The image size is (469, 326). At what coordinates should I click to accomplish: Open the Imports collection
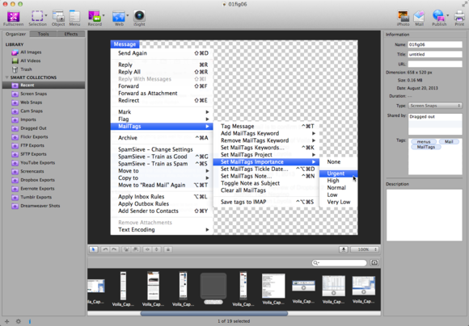pos(28,119)
